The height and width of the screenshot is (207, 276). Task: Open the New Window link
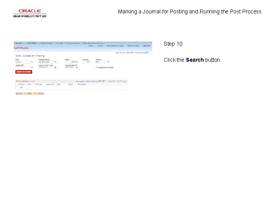pyautogui.click(x=121, y=53)
